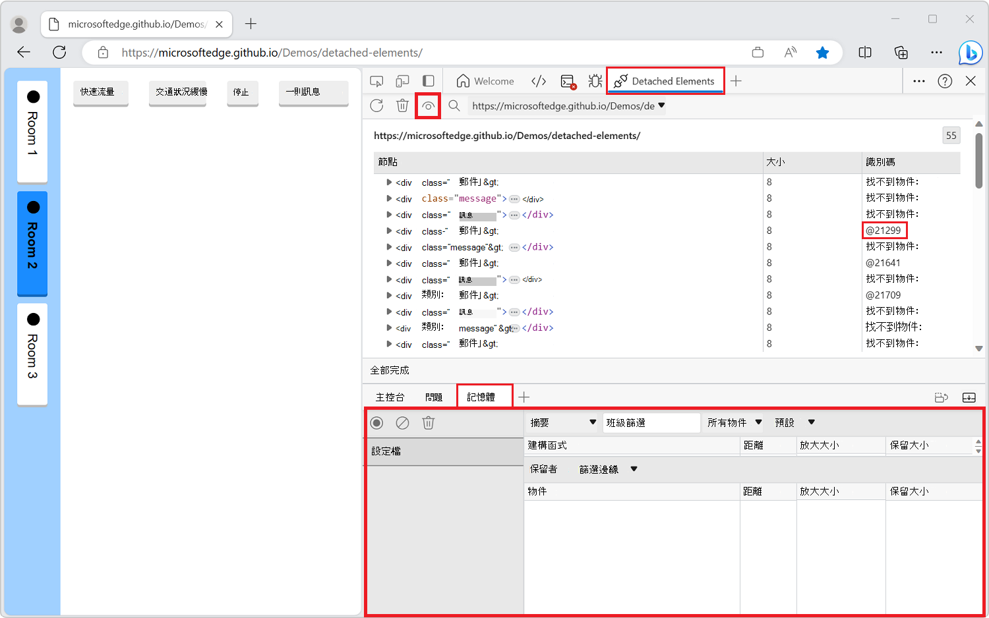Open the 摘要 view dropdown

pyautogui.click(x=562, y=422)
